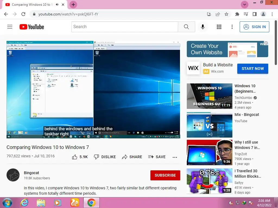Open the ad info icon on banner
Screen dimensions: 278x208
point(266,43)
